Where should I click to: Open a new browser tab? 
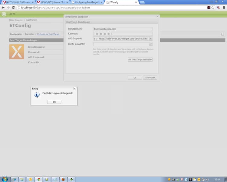[x=142, y=2]
